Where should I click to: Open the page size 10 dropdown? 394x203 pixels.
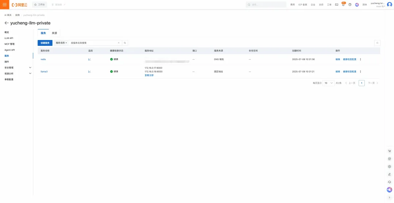point(328,83)
